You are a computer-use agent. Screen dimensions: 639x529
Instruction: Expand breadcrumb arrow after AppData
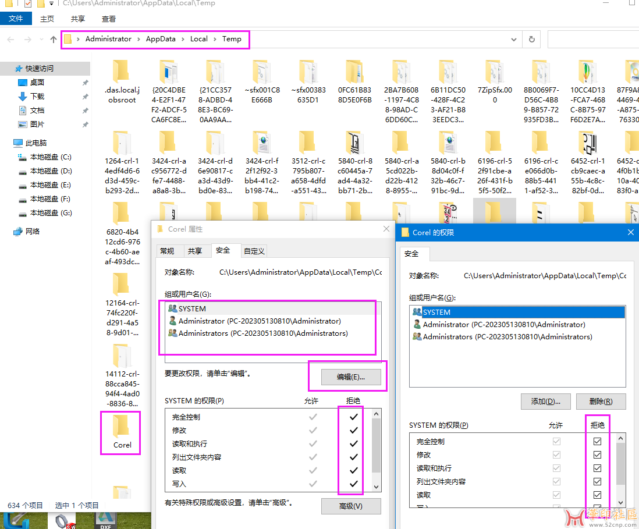coord(183,39)
